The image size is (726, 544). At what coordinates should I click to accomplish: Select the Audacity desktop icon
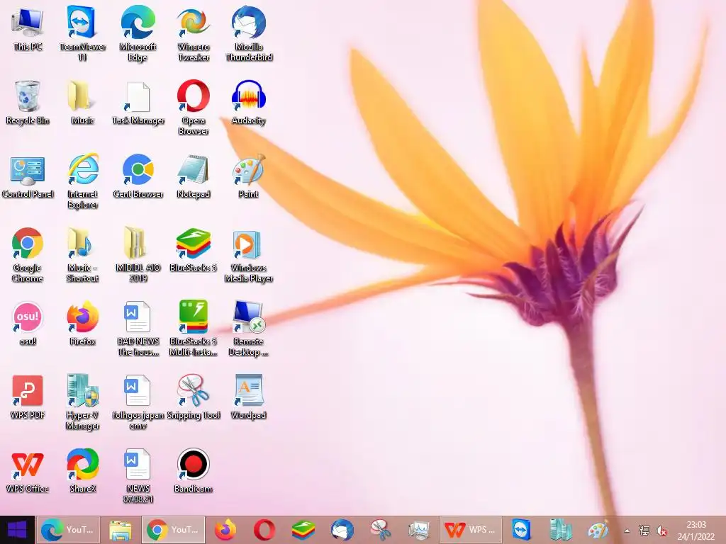tap(249, 103)
